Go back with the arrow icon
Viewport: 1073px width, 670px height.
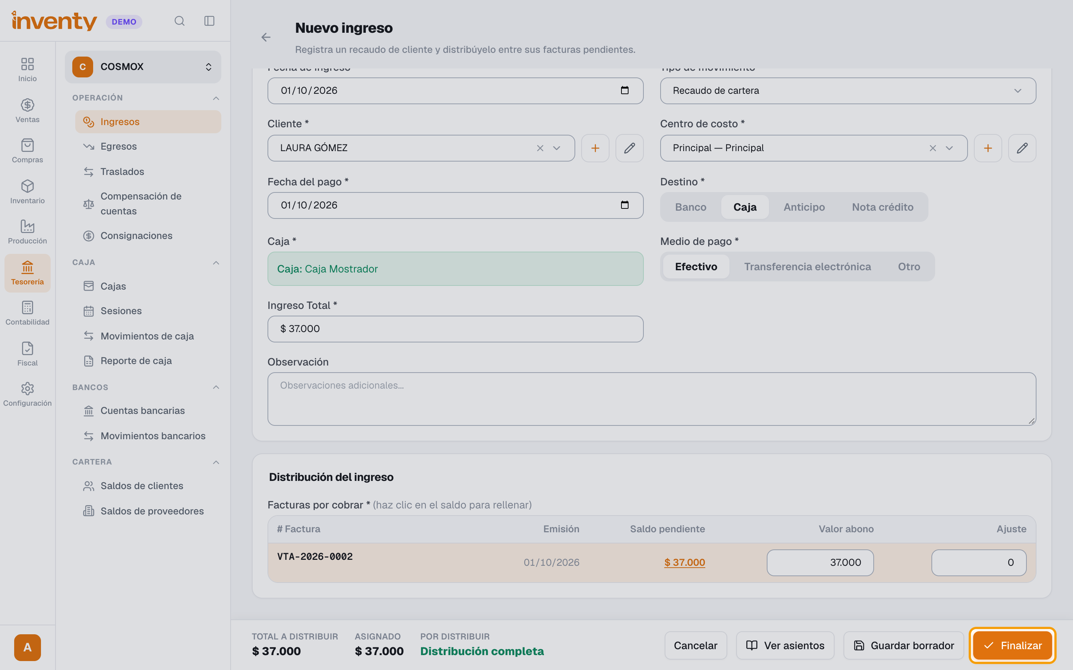pyautogui.click(x=266, y=37)
